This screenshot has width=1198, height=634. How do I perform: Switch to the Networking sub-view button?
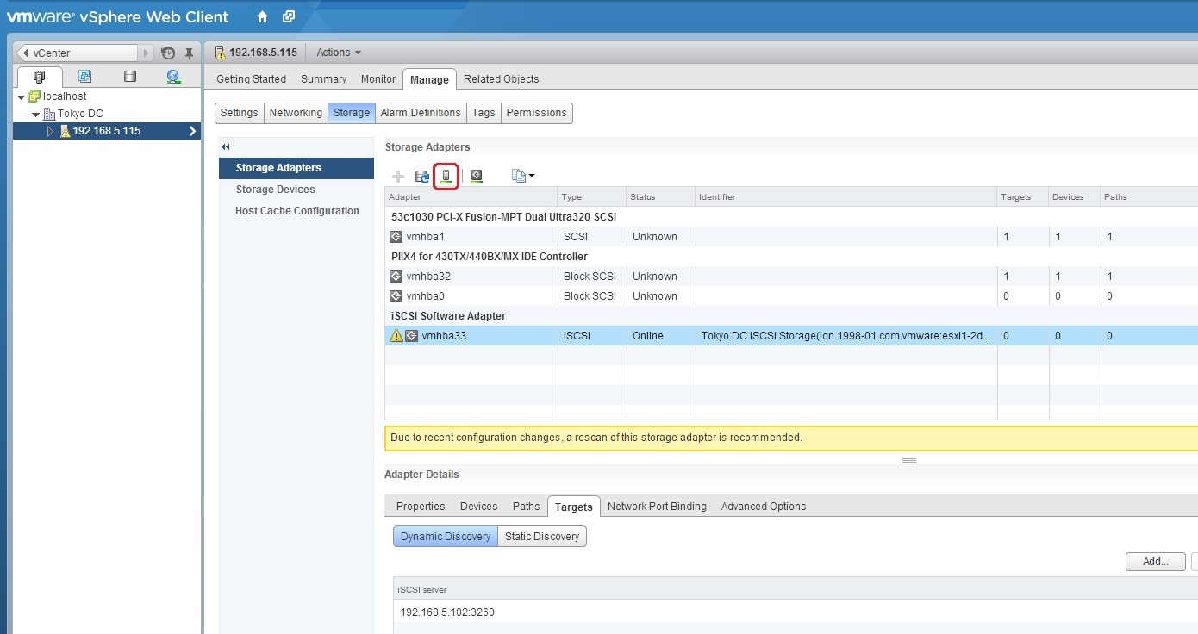(x=296, y=113)
